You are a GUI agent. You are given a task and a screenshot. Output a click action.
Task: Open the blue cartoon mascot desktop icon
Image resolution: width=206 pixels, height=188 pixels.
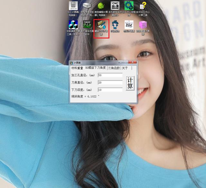point(115,25)
